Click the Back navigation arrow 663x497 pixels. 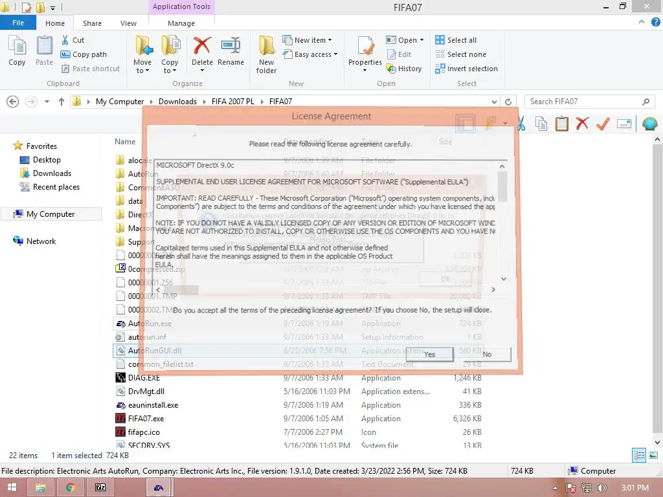(13, 102)
